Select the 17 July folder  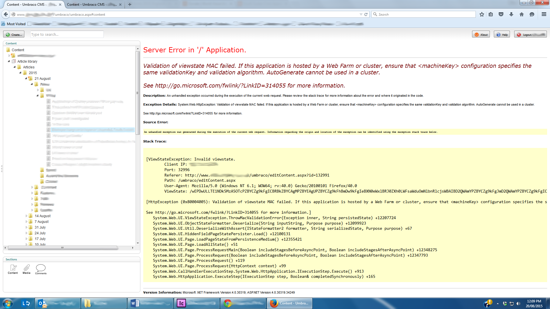click(40, 239)
